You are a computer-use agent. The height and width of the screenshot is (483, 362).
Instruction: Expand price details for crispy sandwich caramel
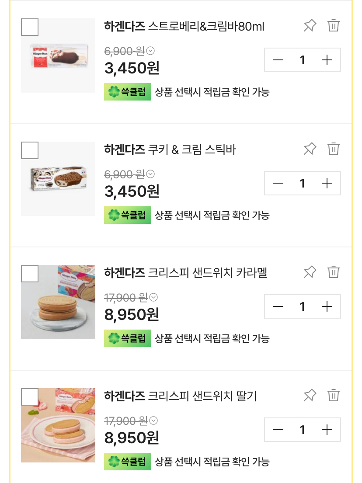pyautogui.click(x=153, y=298)
